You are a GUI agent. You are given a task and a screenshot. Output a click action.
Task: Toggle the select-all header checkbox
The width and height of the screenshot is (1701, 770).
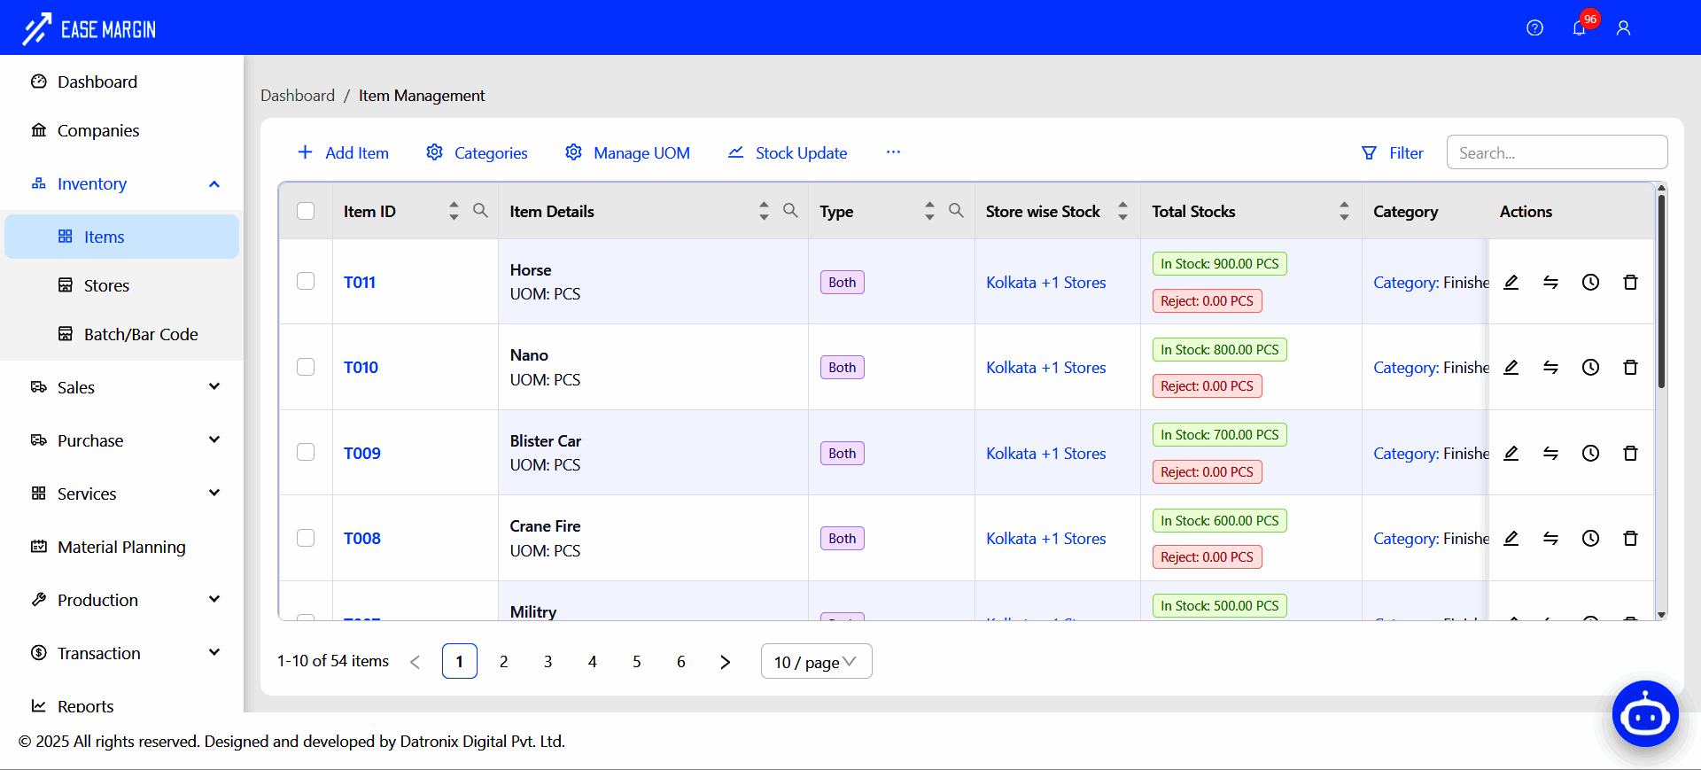pos(306,211)
